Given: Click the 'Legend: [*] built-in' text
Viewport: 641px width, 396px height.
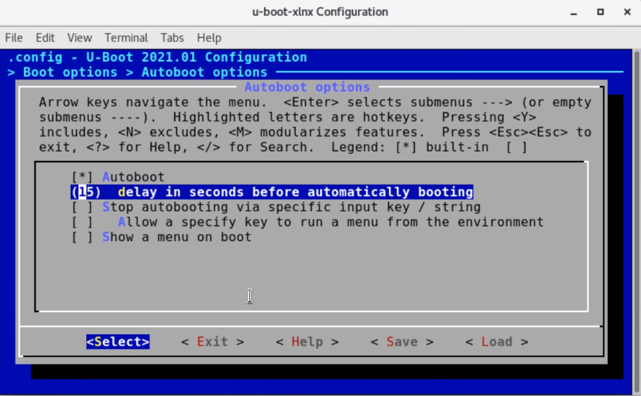Looking at the screenshot, I should 410,147.
